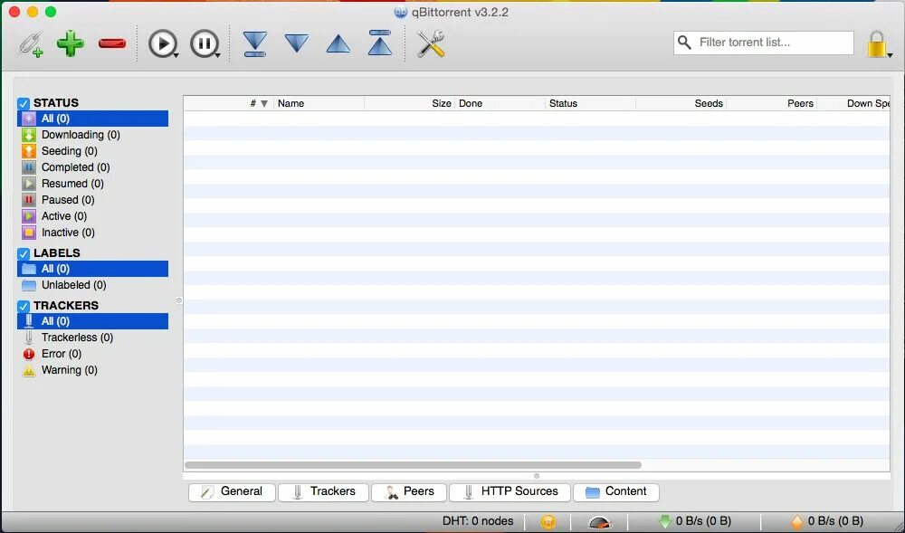Open the dropdown arrow on Pause button
The width and height of the screenshot is (905, 533).
click(217, 56)
